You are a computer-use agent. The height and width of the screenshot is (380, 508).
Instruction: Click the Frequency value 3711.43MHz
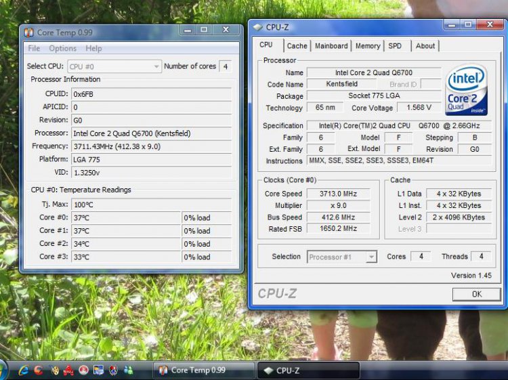(151, 146)
